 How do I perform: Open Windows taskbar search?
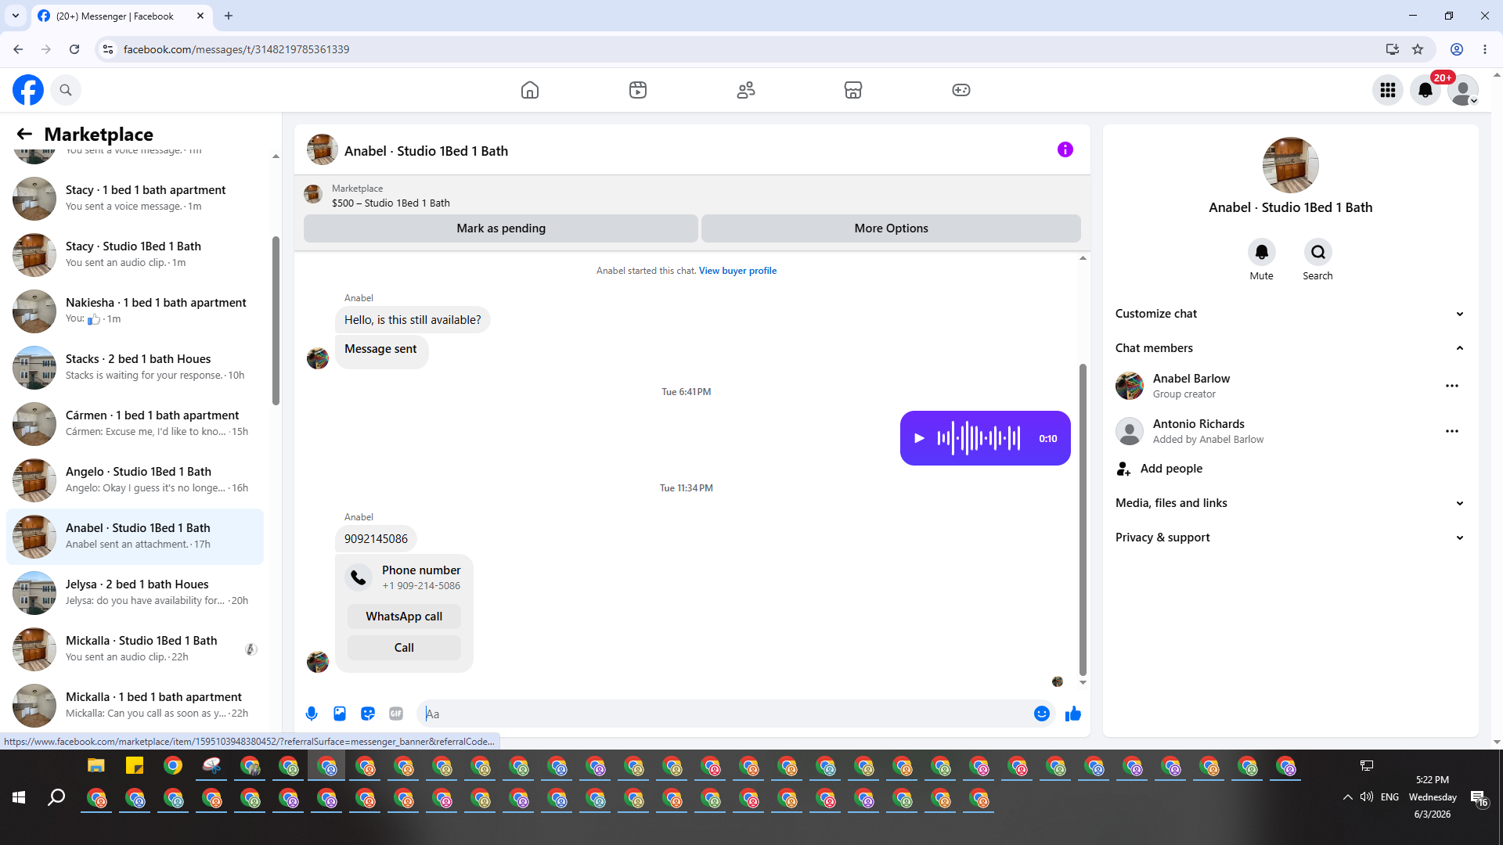tap(56, 797)
